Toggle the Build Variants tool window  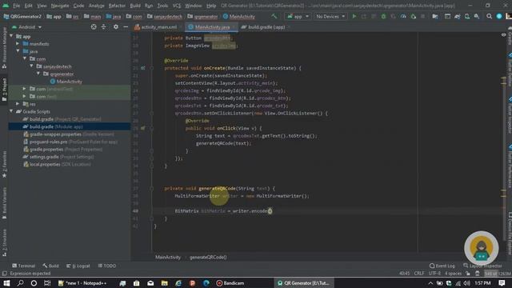coord(4,202)
